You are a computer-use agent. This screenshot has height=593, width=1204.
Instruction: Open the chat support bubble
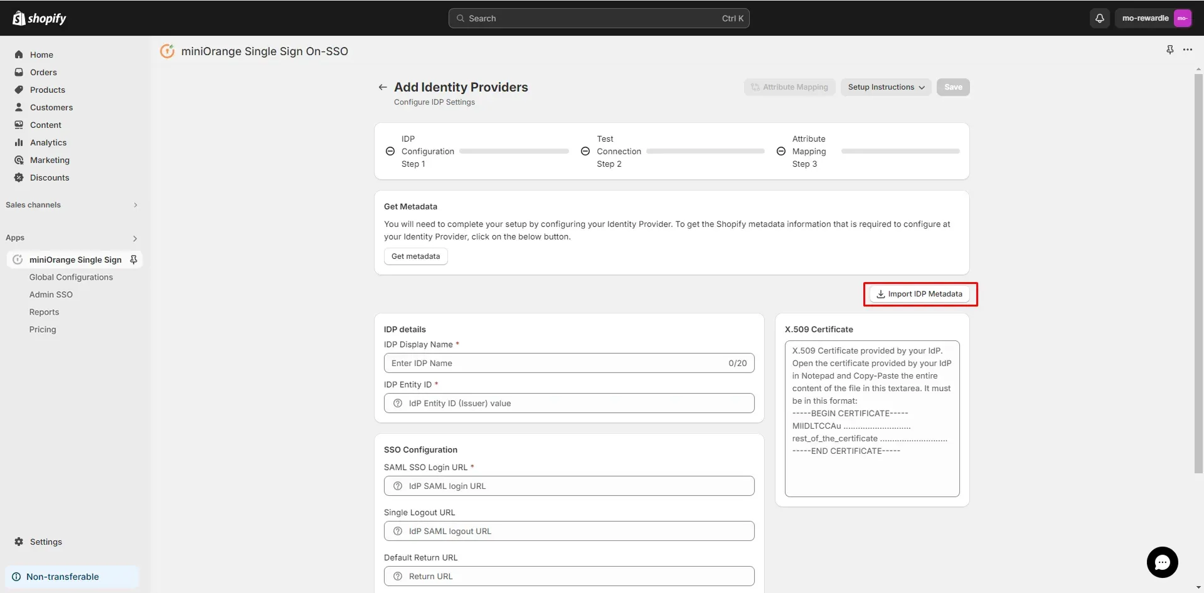(x=1162, y=562)
